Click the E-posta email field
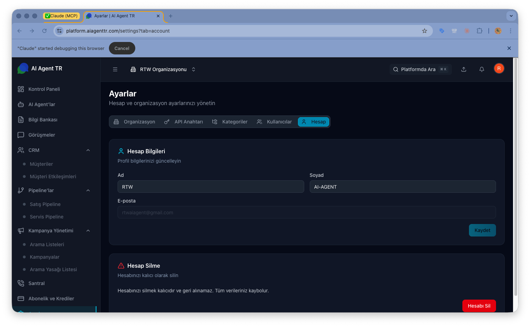This screenshot has width=530, height=327. [307, 212]
